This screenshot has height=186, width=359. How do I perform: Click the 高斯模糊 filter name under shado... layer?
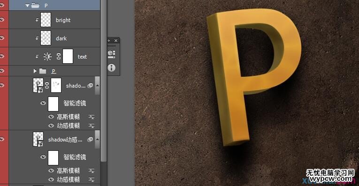(x=68, y=117)
